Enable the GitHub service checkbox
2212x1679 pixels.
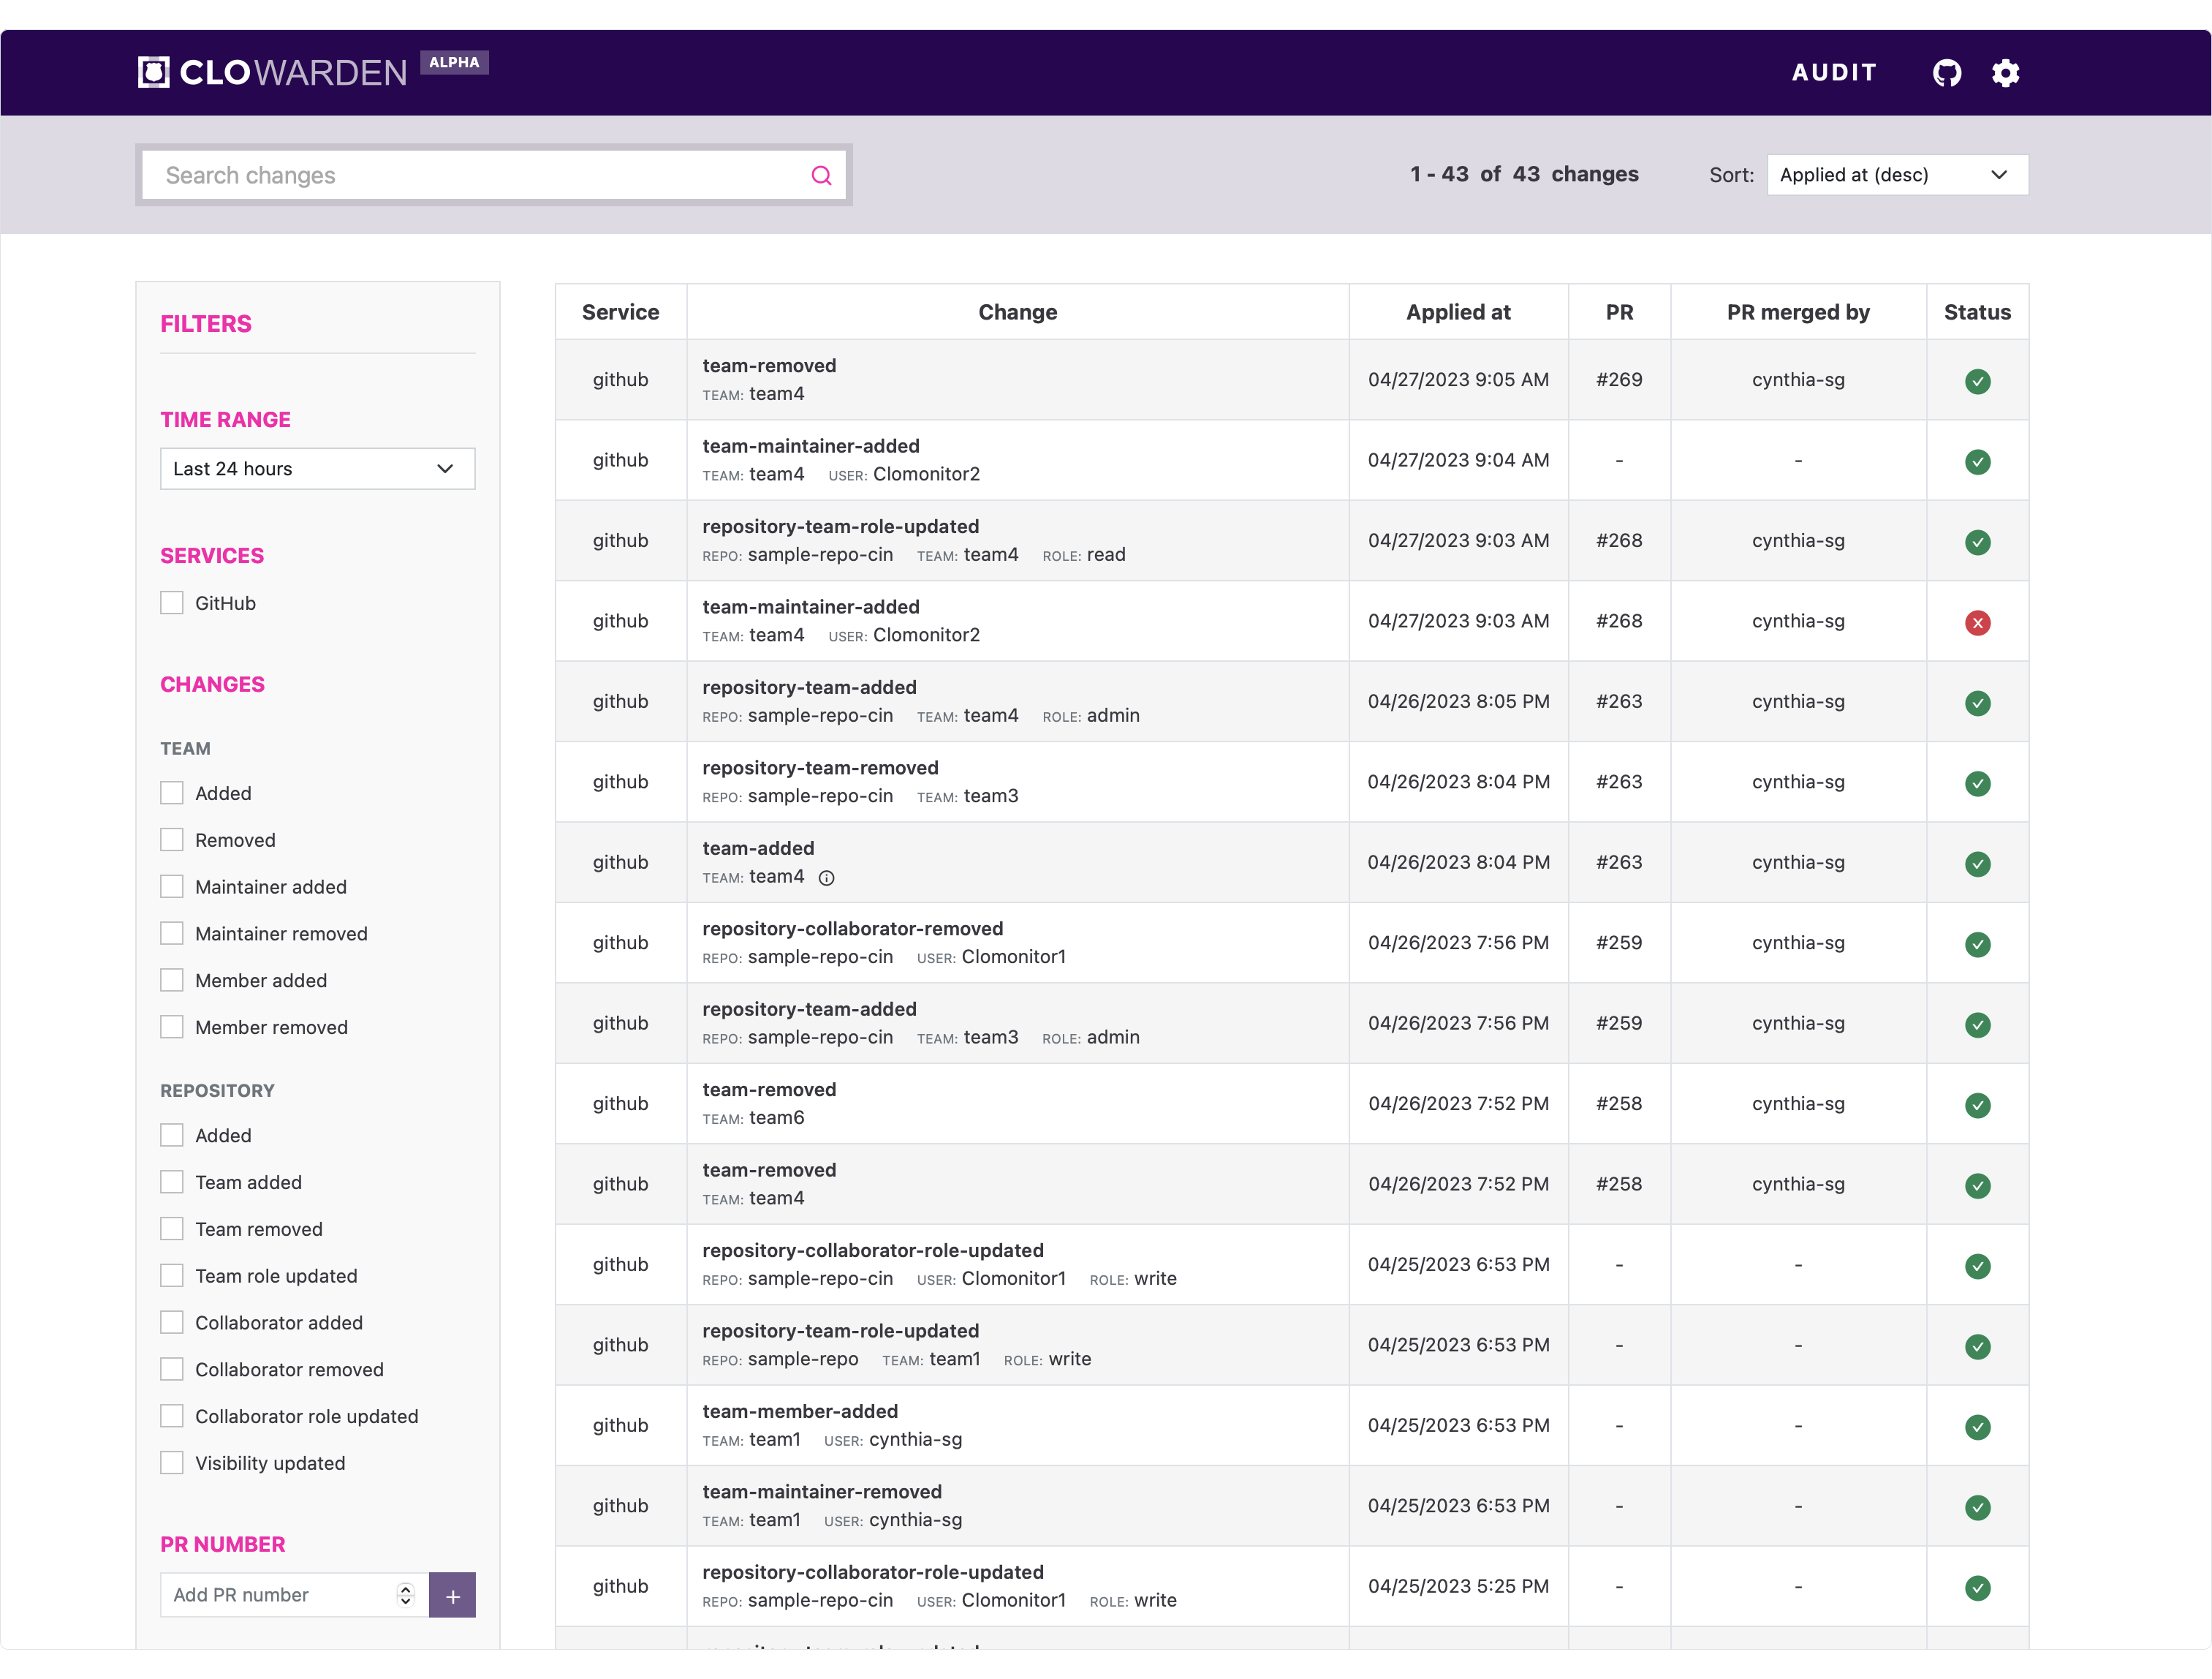click(x=172, y=603)
